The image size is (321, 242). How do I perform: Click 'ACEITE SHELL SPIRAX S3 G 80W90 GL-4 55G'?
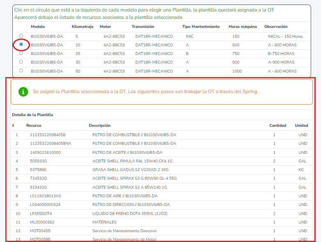tap(135, 178)
